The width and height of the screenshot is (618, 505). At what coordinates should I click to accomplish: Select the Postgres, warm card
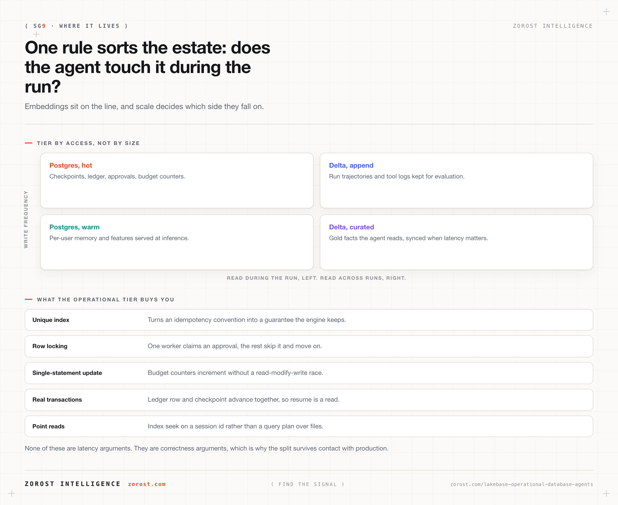click(177, 242)
